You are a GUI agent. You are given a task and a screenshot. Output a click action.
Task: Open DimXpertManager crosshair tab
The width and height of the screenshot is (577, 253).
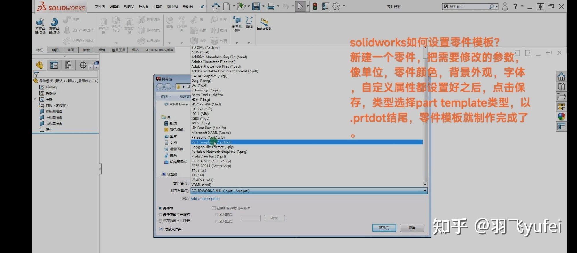[x=83, y=65]
